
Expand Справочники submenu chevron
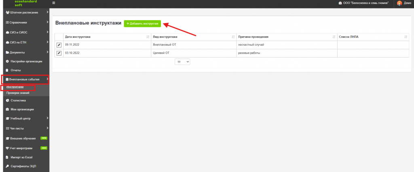click(47, 22)
